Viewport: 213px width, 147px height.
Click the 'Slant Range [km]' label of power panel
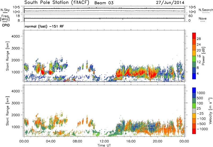[7, 56]
